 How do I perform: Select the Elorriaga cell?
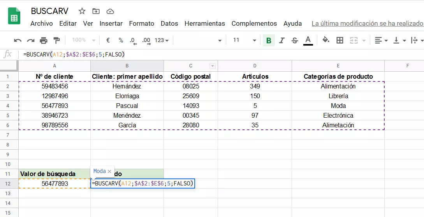[x=127, y=96]
